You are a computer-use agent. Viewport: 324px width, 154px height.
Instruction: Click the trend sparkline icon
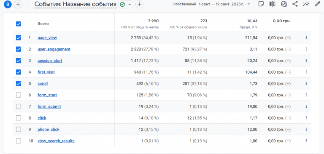pos(306,4)
